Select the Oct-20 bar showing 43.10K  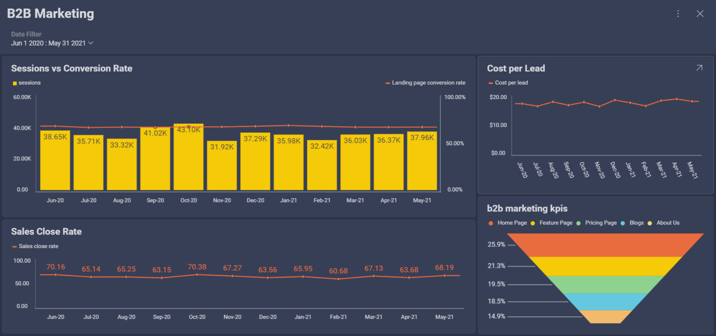point(188,158)
